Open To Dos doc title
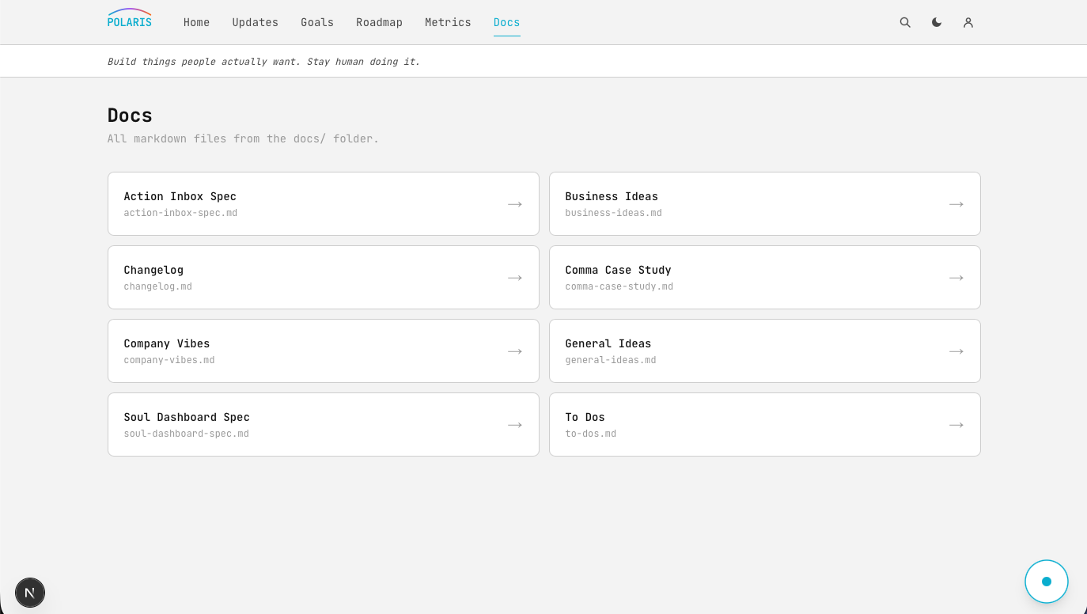 (x=585, y=417)
